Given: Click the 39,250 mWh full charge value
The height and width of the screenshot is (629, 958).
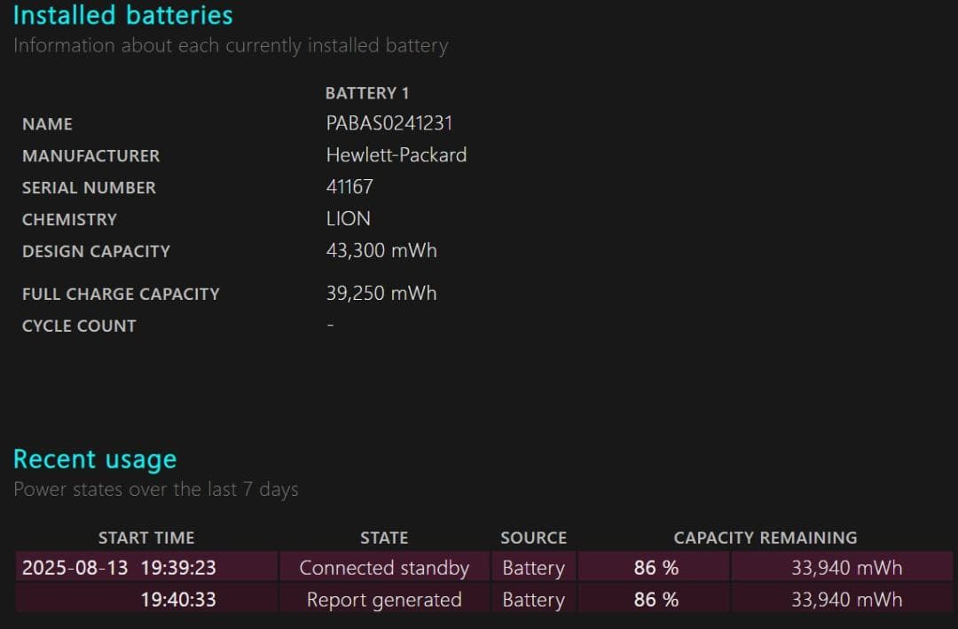Looking at the screenshot, I should coord(381,294).
